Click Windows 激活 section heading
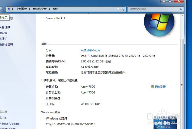This screenshot has height=129, width=192. click(x=51, y=112)
